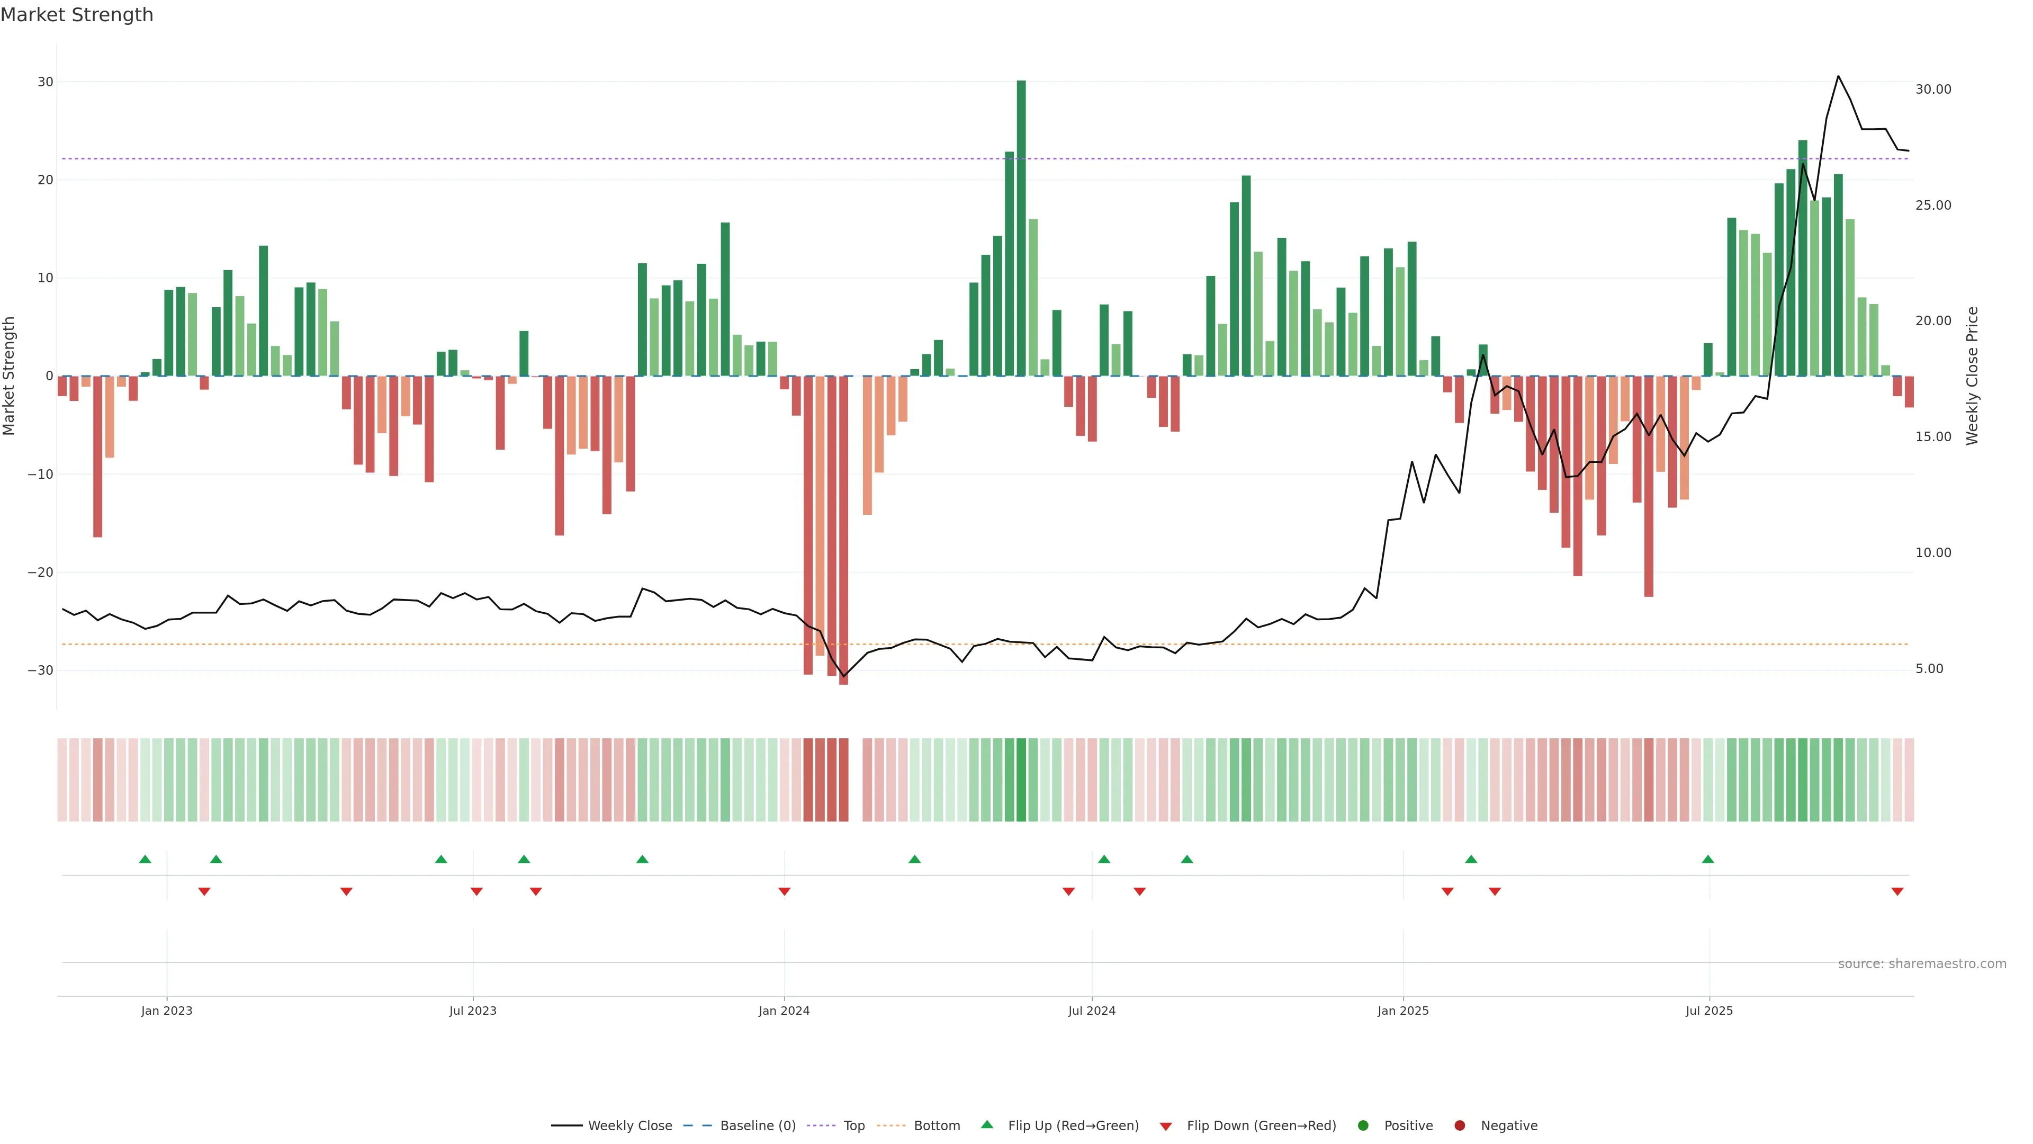Image resolution: width=2033 pixels, height=1144 pixels.
Task: Click the dark red Negative legend dot
Action: (x=1459, y=1125)
